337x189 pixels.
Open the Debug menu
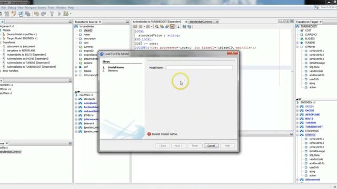coord(12,8)
